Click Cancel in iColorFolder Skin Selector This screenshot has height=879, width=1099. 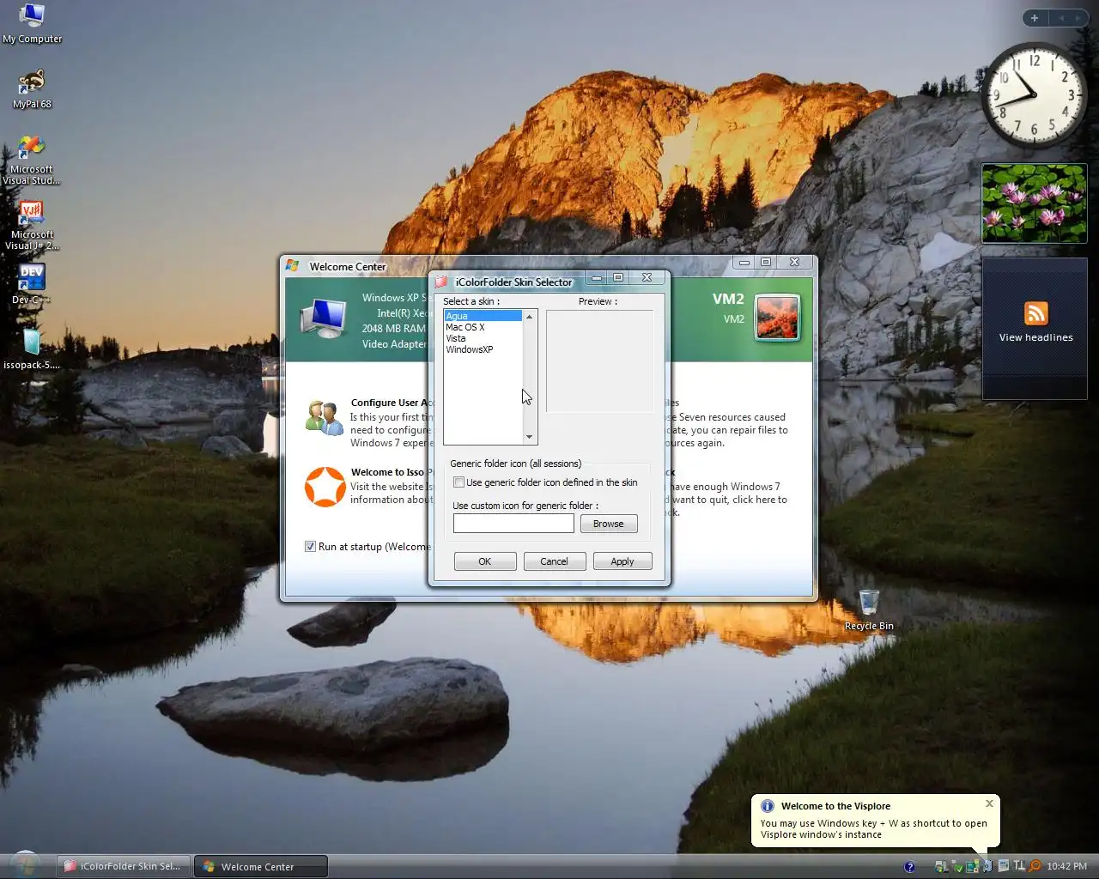point(554,561)
